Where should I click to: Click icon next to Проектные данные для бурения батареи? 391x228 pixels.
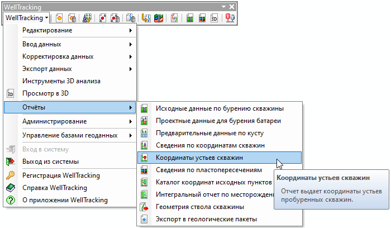tap(144, 121)
